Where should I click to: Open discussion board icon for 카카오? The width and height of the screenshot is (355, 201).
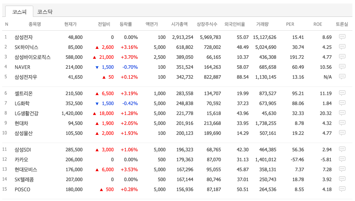click(342, 160)
